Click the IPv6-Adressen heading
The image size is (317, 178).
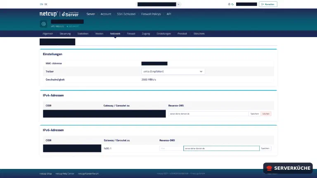coord(53,130)
